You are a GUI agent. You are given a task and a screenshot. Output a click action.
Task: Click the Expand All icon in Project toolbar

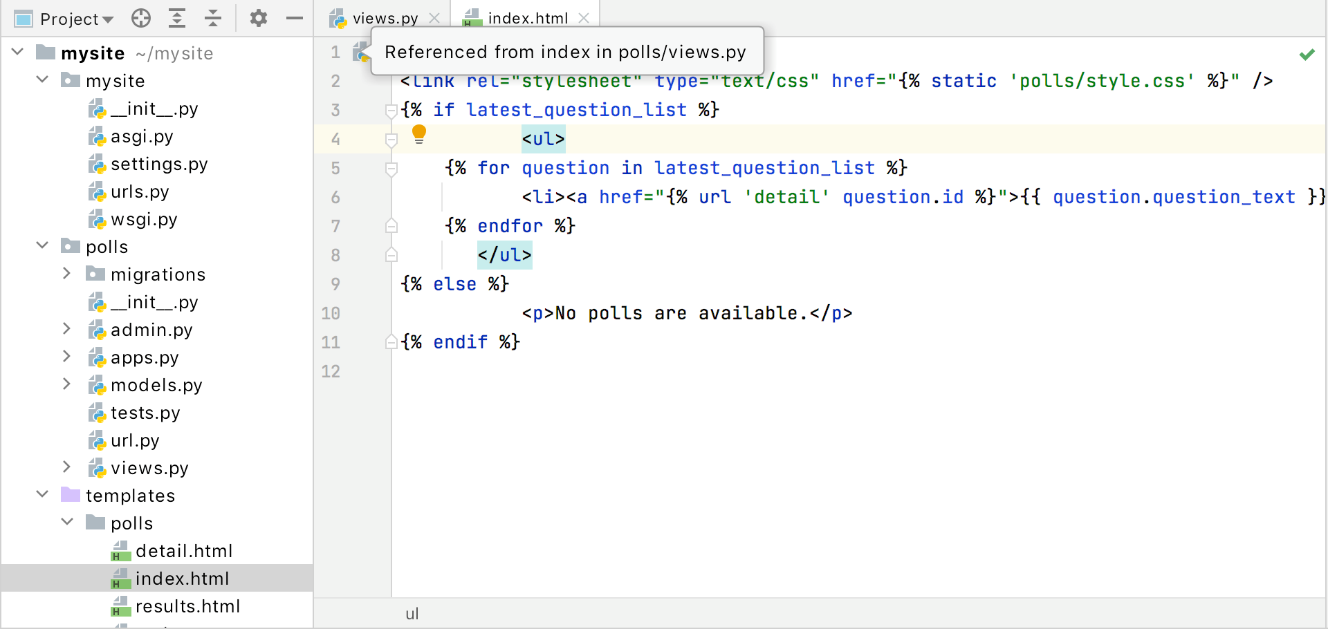tap(177, 18)
